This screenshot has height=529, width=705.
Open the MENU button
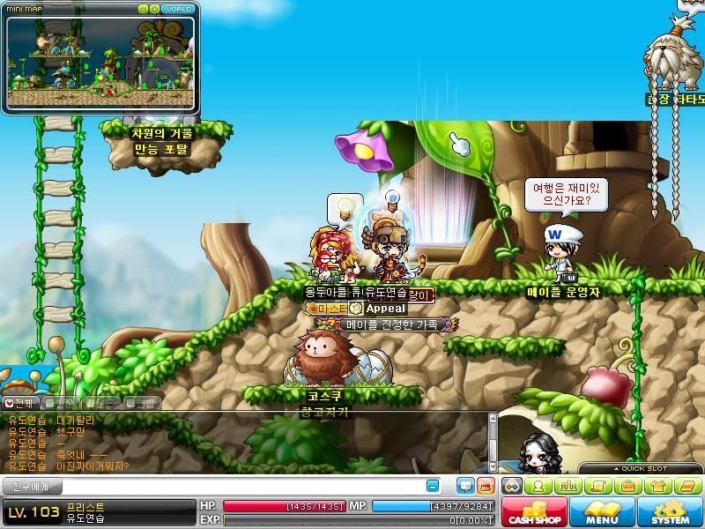pos(602,512)
